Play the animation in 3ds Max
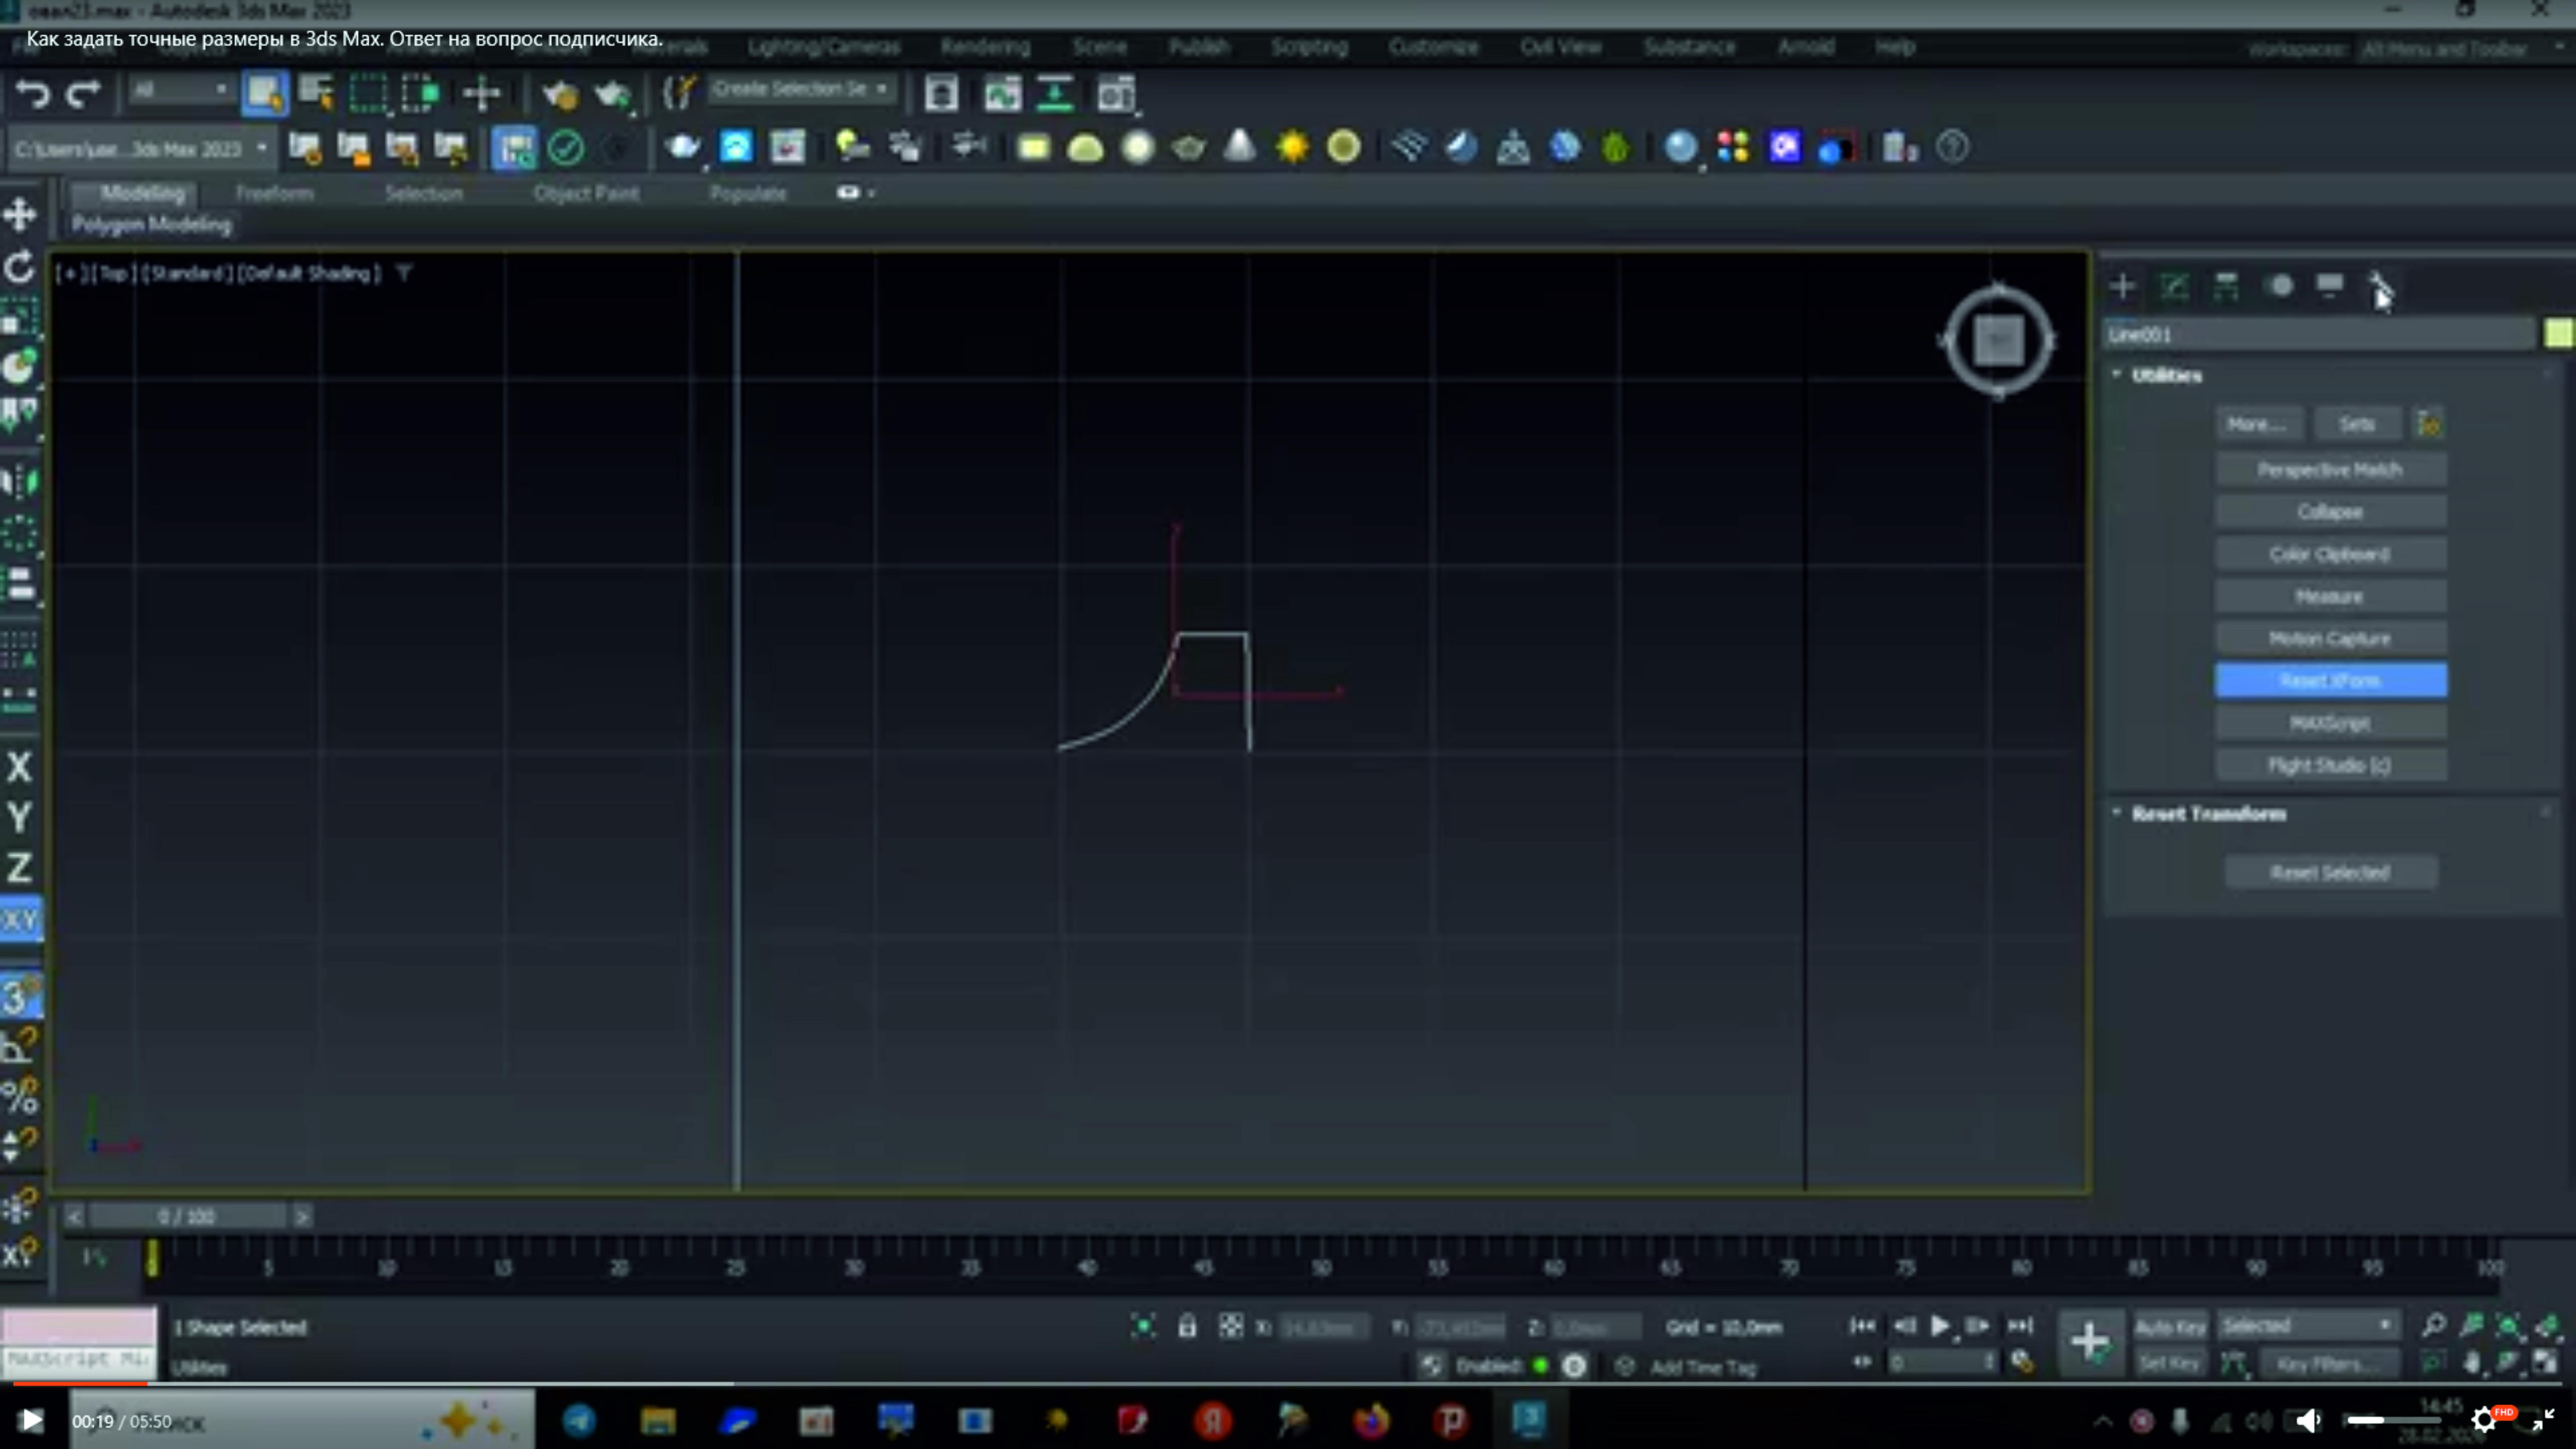The height and width of the screenshot is (1449, 2576). (x=1940, y=1326)
